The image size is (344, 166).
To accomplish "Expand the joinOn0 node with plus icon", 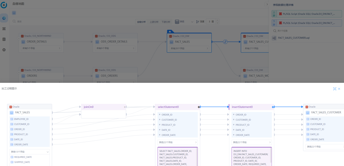I will tap(125, 107).
